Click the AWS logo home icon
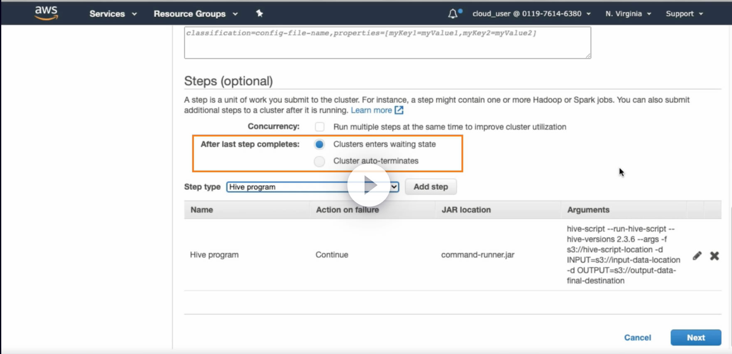Image resolution: width=732 pixels, height=354 pixels. (x=46, y=13)
